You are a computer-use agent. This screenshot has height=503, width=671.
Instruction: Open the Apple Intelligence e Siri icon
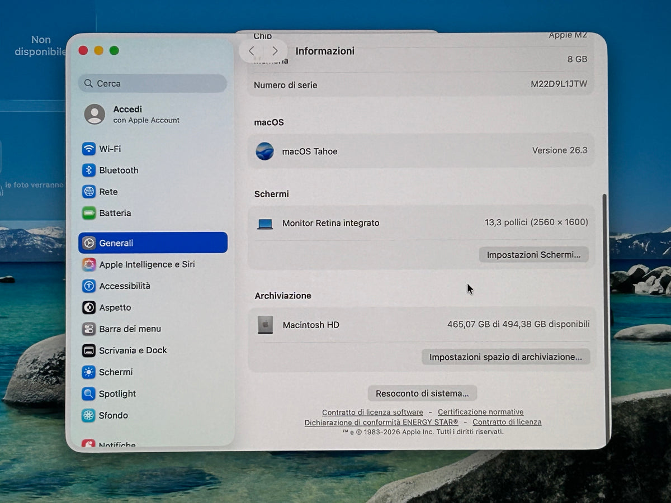click(x=89, y=264)
